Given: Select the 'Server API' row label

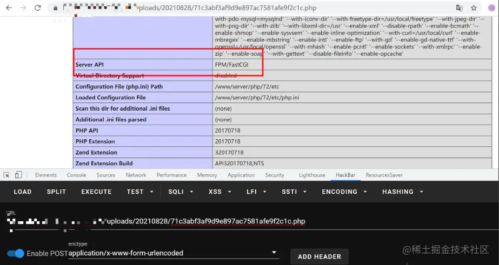Looking at the screenshot, I should (x=89, y=65).
